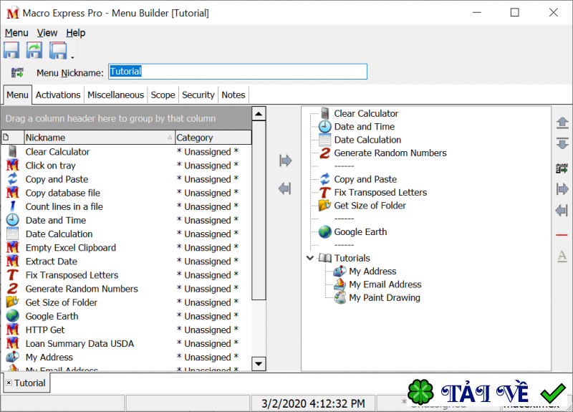Select Generate Random Numbers in the tree
573x412 pixels.
(x=390, y=153)
